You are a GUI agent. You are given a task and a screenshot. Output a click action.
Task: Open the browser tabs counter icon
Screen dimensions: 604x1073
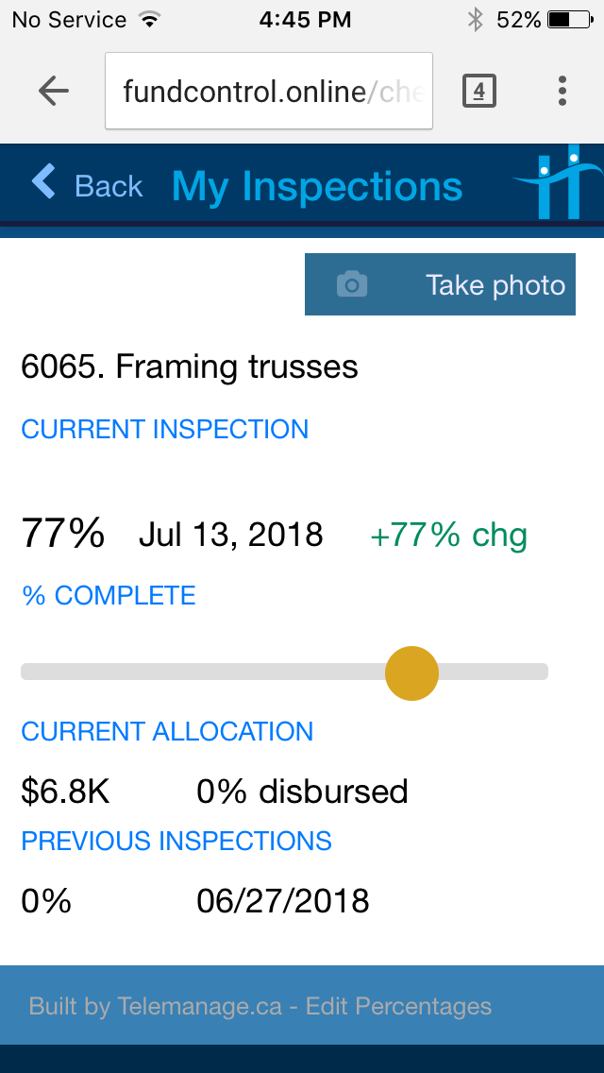[x=479, y=91]
